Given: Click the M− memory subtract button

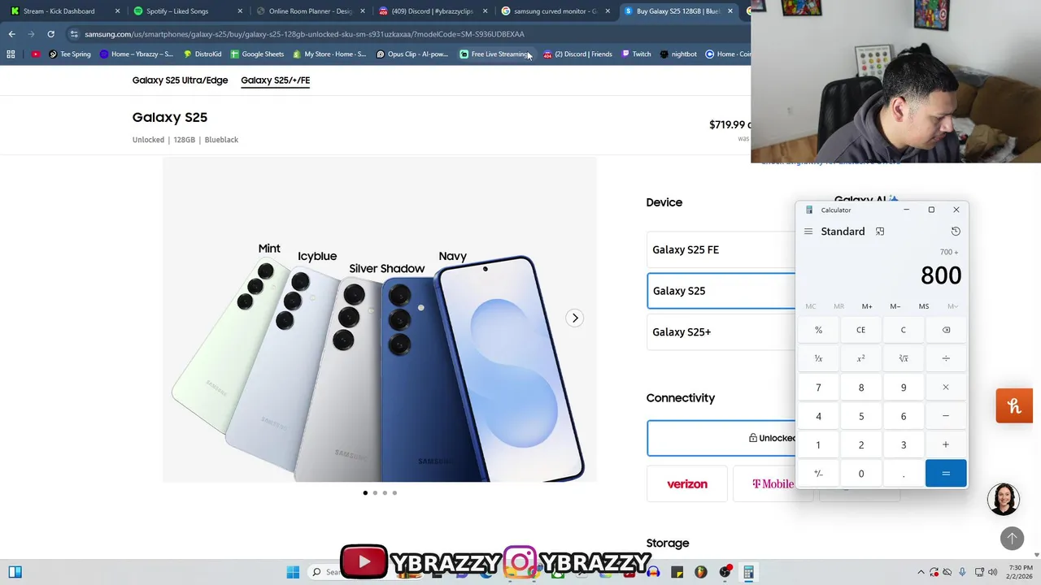Looking at the screenshot, I should (x=895, y=306).
